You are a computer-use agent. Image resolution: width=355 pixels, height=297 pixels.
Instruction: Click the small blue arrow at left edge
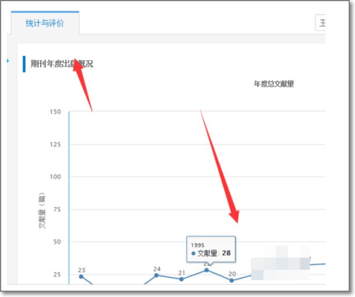(8, 61)
